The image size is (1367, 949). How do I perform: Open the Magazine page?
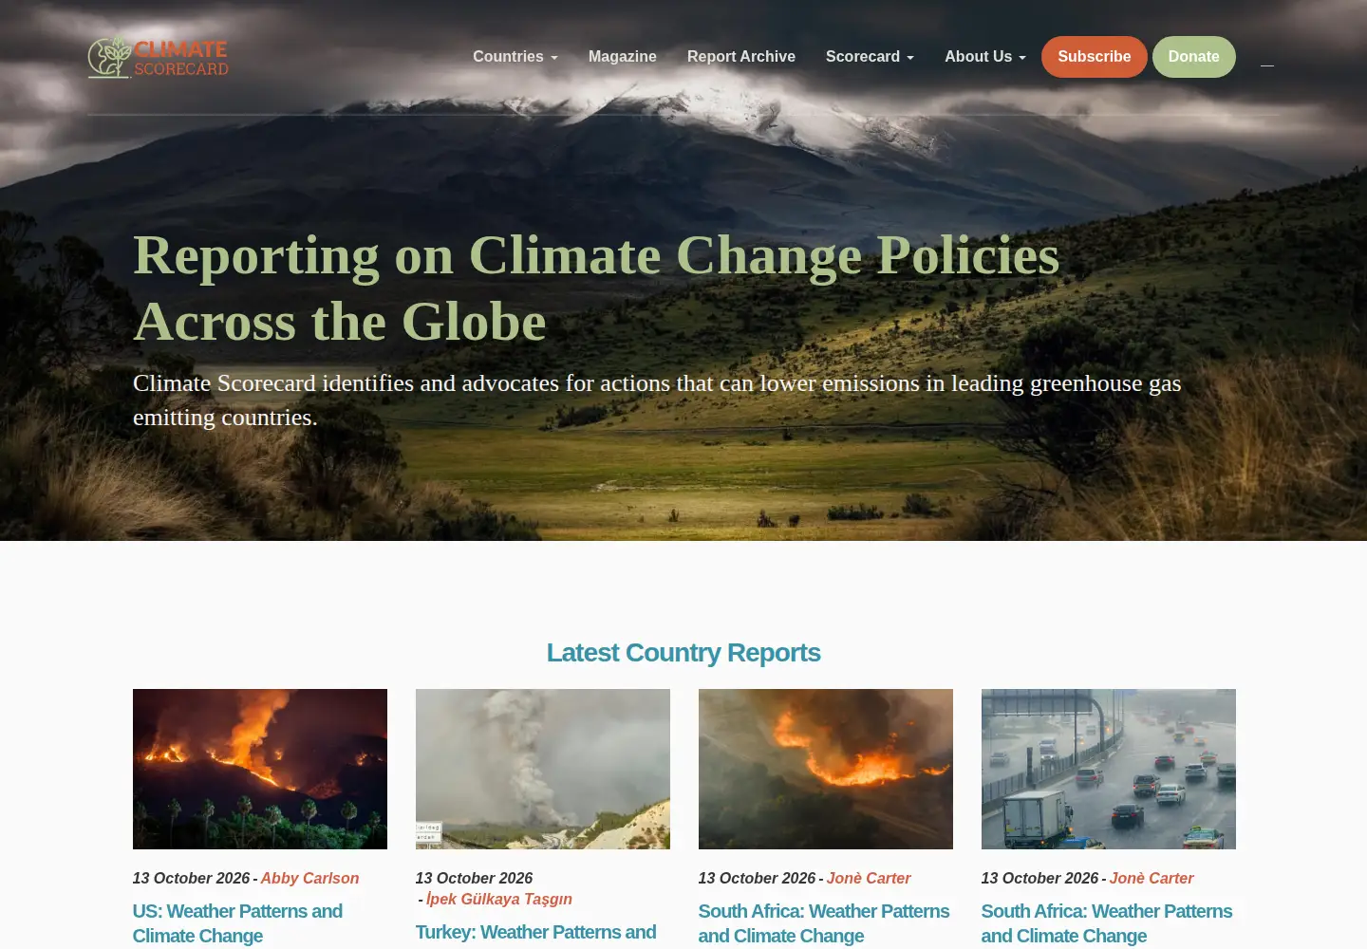pos(623,57)
